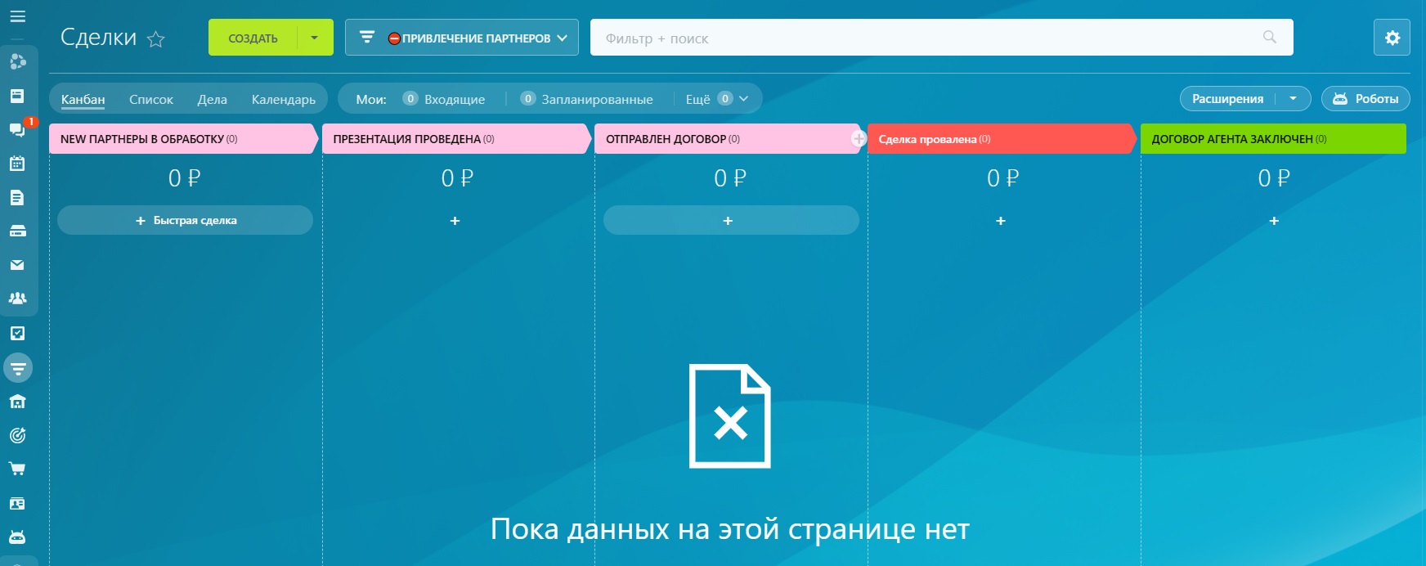1426x566 pixels.
Task: Open the marketing target sidebar icon
Action: click(x=17, y=435)
